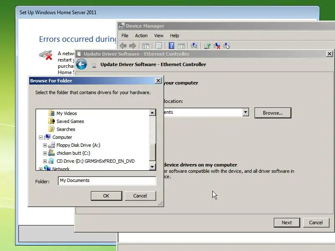Click the folder tree scrollbar thumb

152,152
